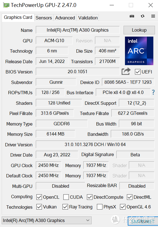Screen dimensions: 158x227
Task: Enable the PhysX checkbox
Action: click(x=99, y=207)
